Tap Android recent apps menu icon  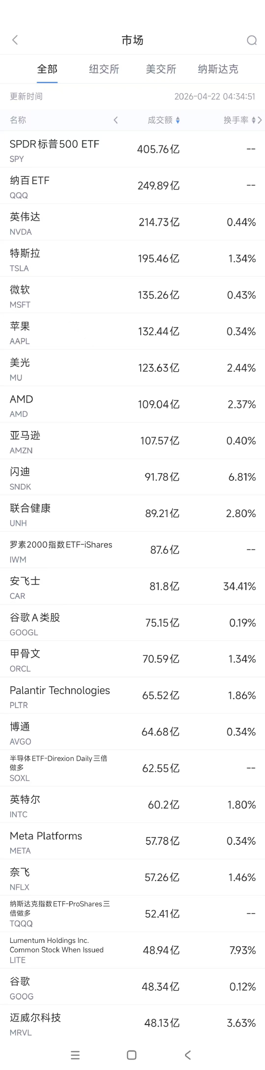(x=75, y=1055)
